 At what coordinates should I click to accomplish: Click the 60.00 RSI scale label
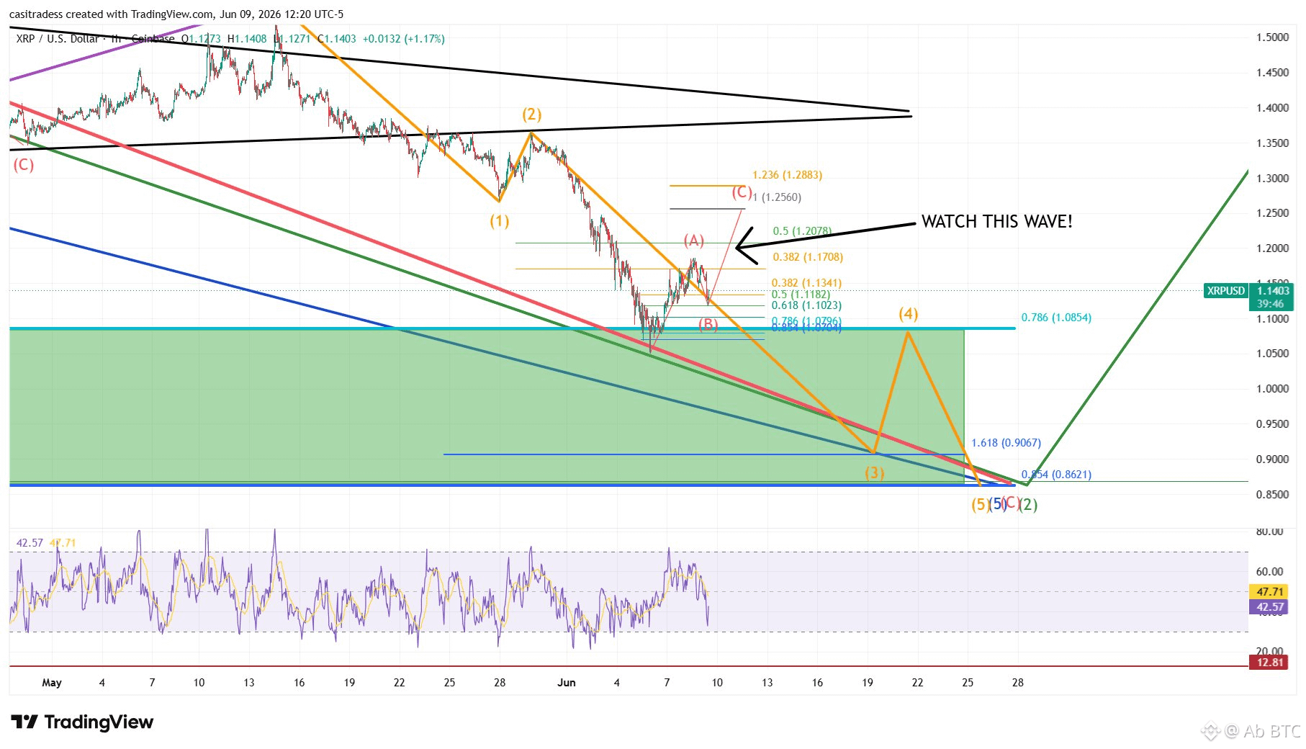coord(1270,572)
